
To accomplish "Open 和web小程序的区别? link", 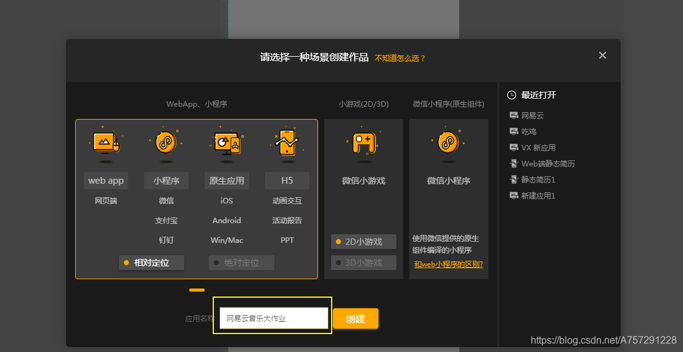I will [449, 264].
